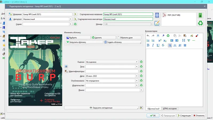
Task: Clear the date value
Action: pos(141,76)
